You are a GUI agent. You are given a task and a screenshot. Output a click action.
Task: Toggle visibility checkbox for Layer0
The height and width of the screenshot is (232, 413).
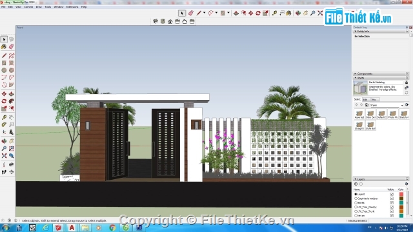[392, 194]
